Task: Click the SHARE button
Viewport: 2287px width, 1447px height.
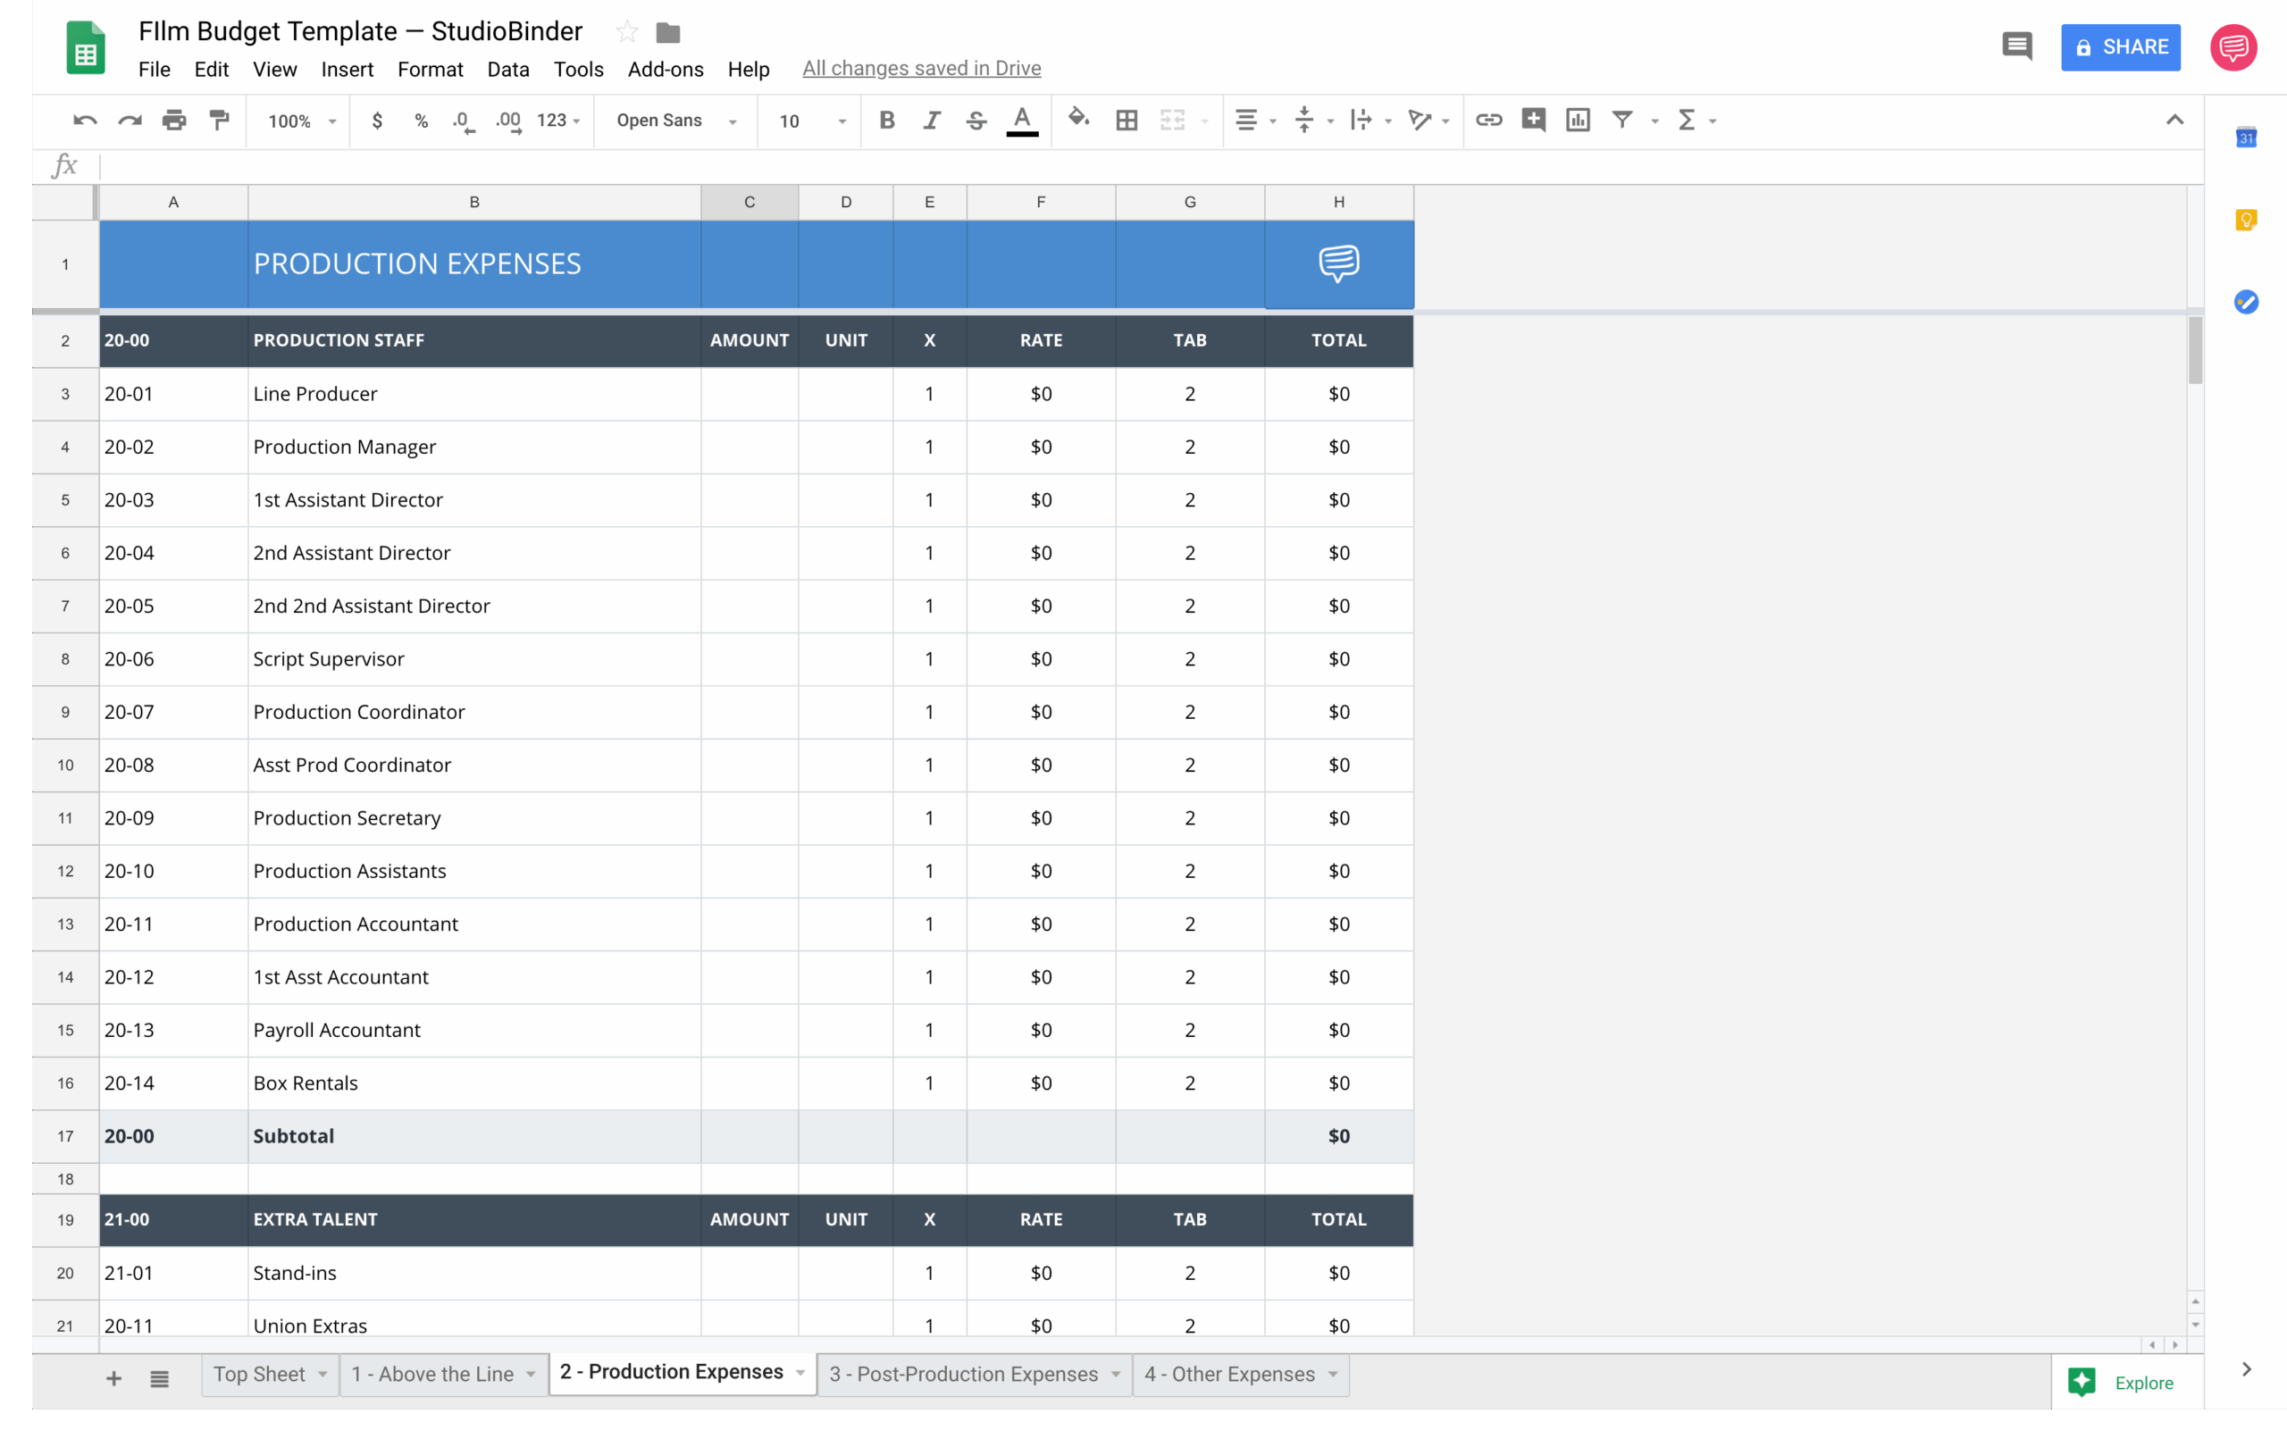Action: (x=2120, y=47)
